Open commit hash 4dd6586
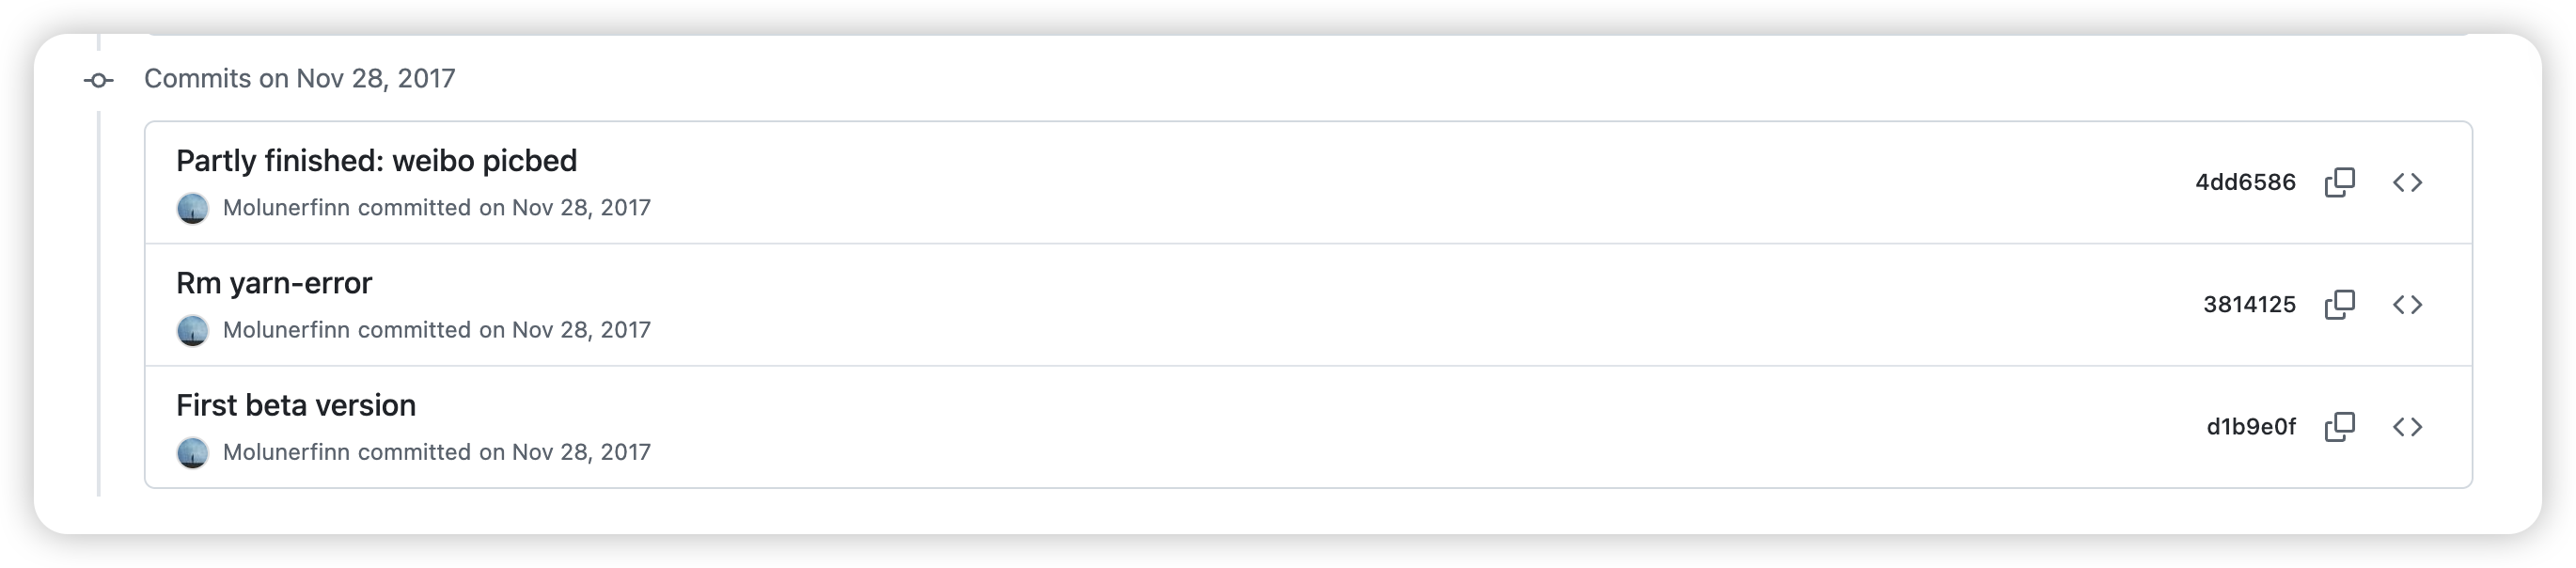This screenshot has width=2576, height=568. (x=2245, y=182)
